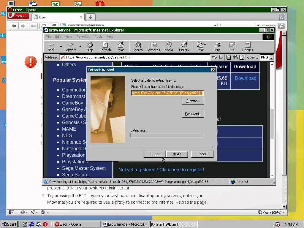304x228 pixels.
Task: Launch Internet Explorer from quick launch
Action: (32, 224)
